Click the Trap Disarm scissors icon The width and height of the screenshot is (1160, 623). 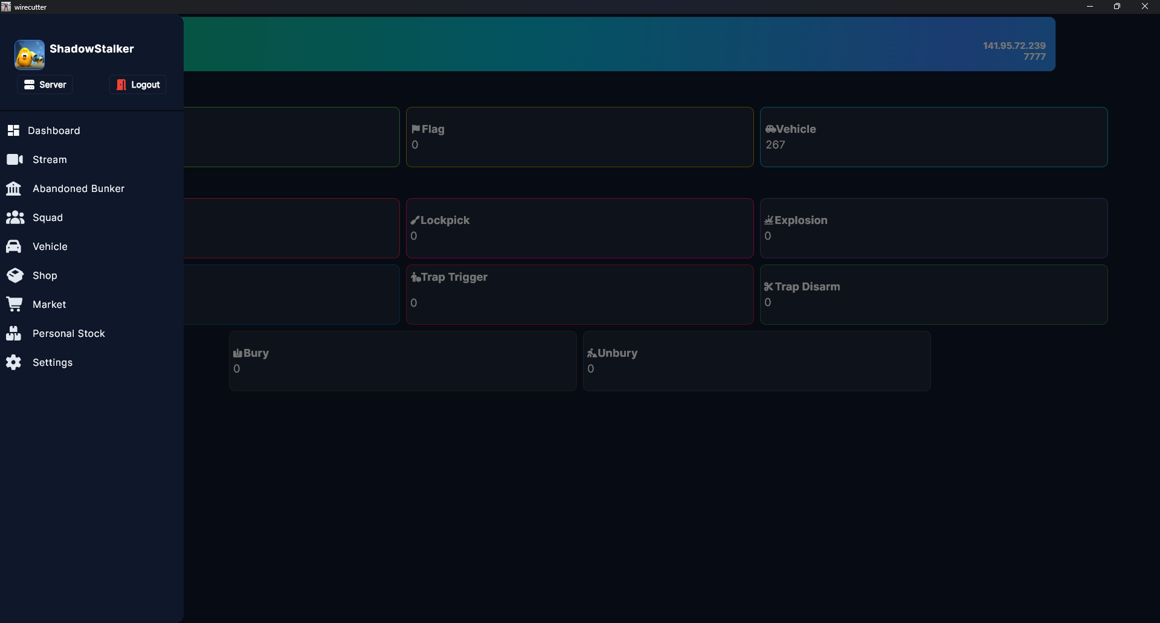tap(768, 287)
